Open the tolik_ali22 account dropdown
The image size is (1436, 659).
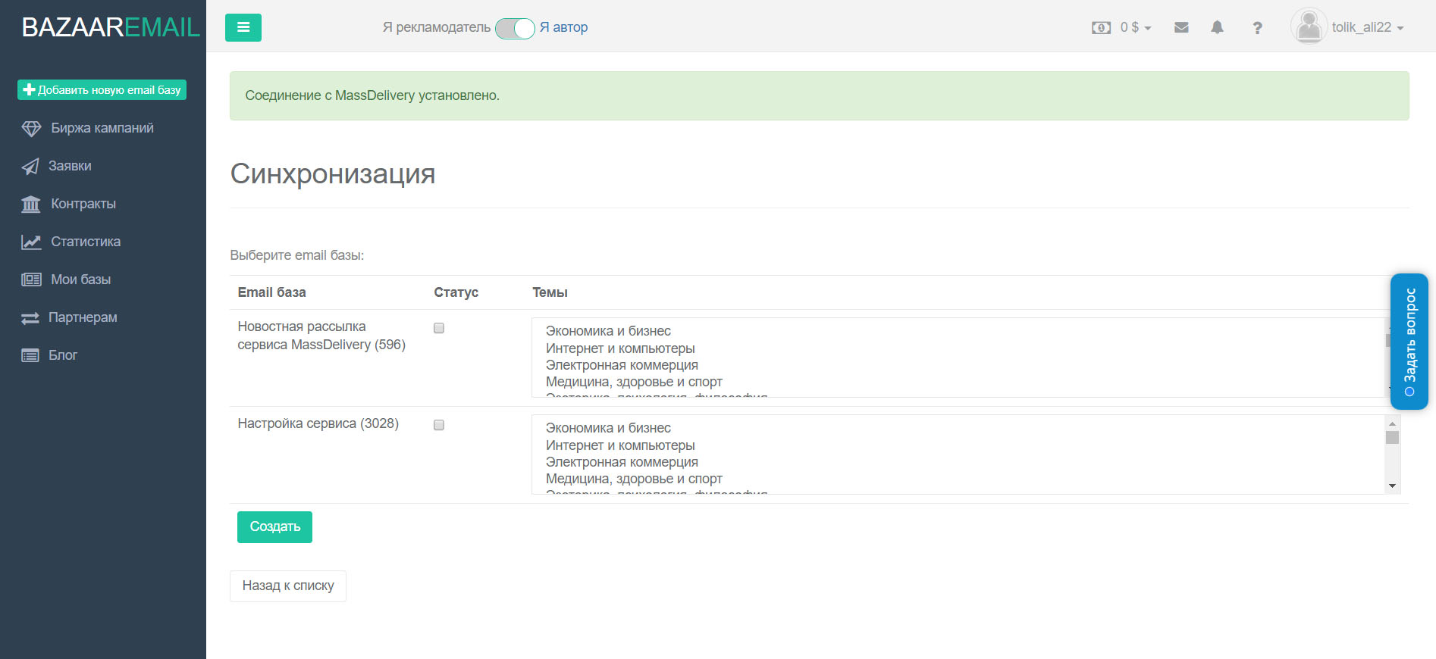[x=1368, y=28]
